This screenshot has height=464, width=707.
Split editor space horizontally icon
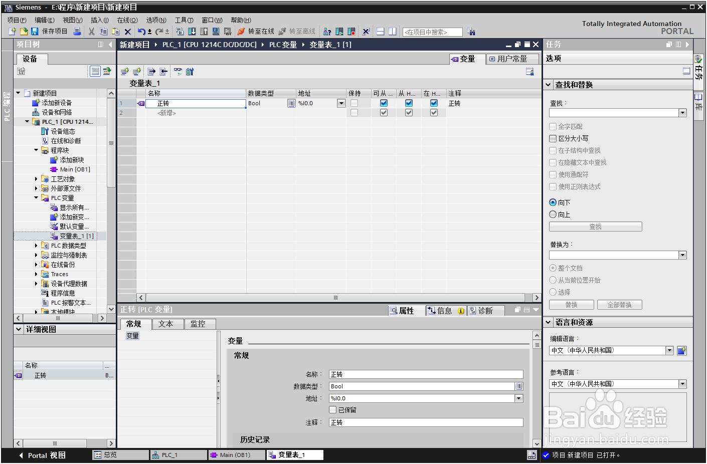[381, 32]
